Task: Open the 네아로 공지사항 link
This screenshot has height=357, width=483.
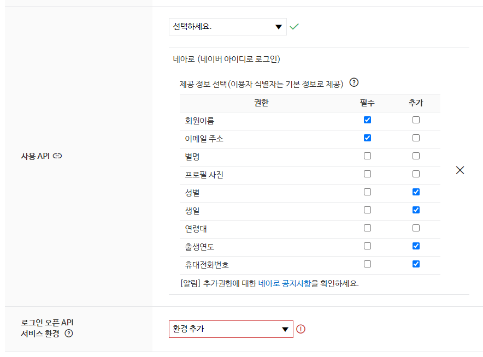Action: point(285,283)
